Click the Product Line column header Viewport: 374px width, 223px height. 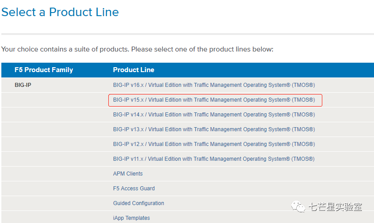pyautogui.click(x=134, y=70)
